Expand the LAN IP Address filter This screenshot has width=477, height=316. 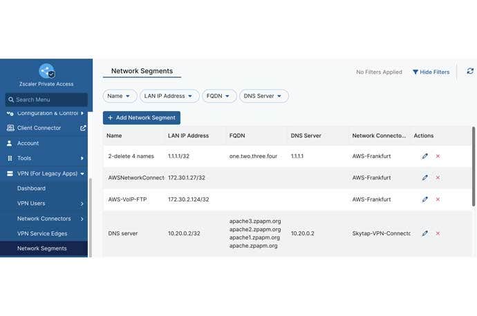[169, 96]
